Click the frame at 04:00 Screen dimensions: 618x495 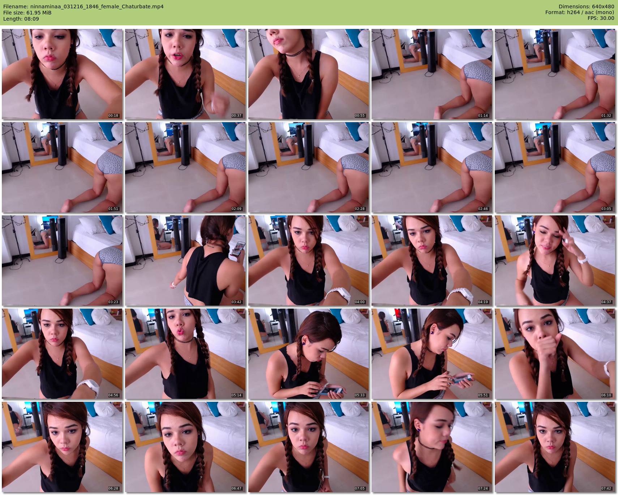pyautogui.click(x=308, y=261)
